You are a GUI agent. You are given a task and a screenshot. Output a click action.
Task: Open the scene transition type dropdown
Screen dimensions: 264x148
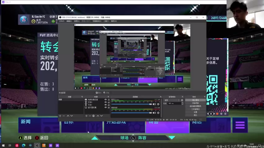point(172,100)
